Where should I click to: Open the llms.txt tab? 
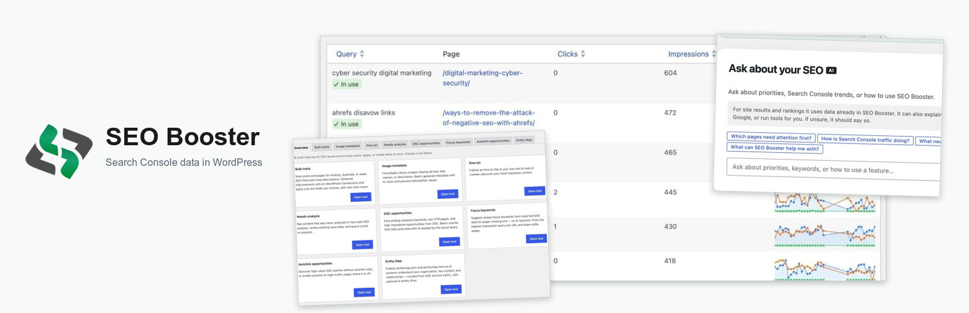coord(372,145)
